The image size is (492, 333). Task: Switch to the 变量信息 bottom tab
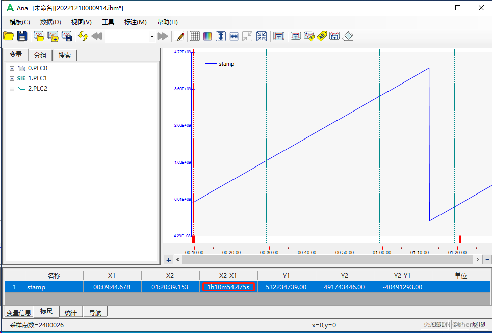tap(19, 313)
